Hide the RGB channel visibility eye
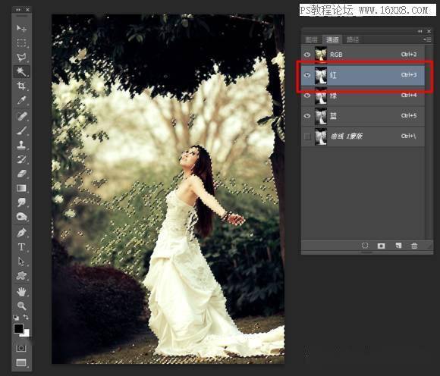The image size is (440, 376). tap(307, 54)
